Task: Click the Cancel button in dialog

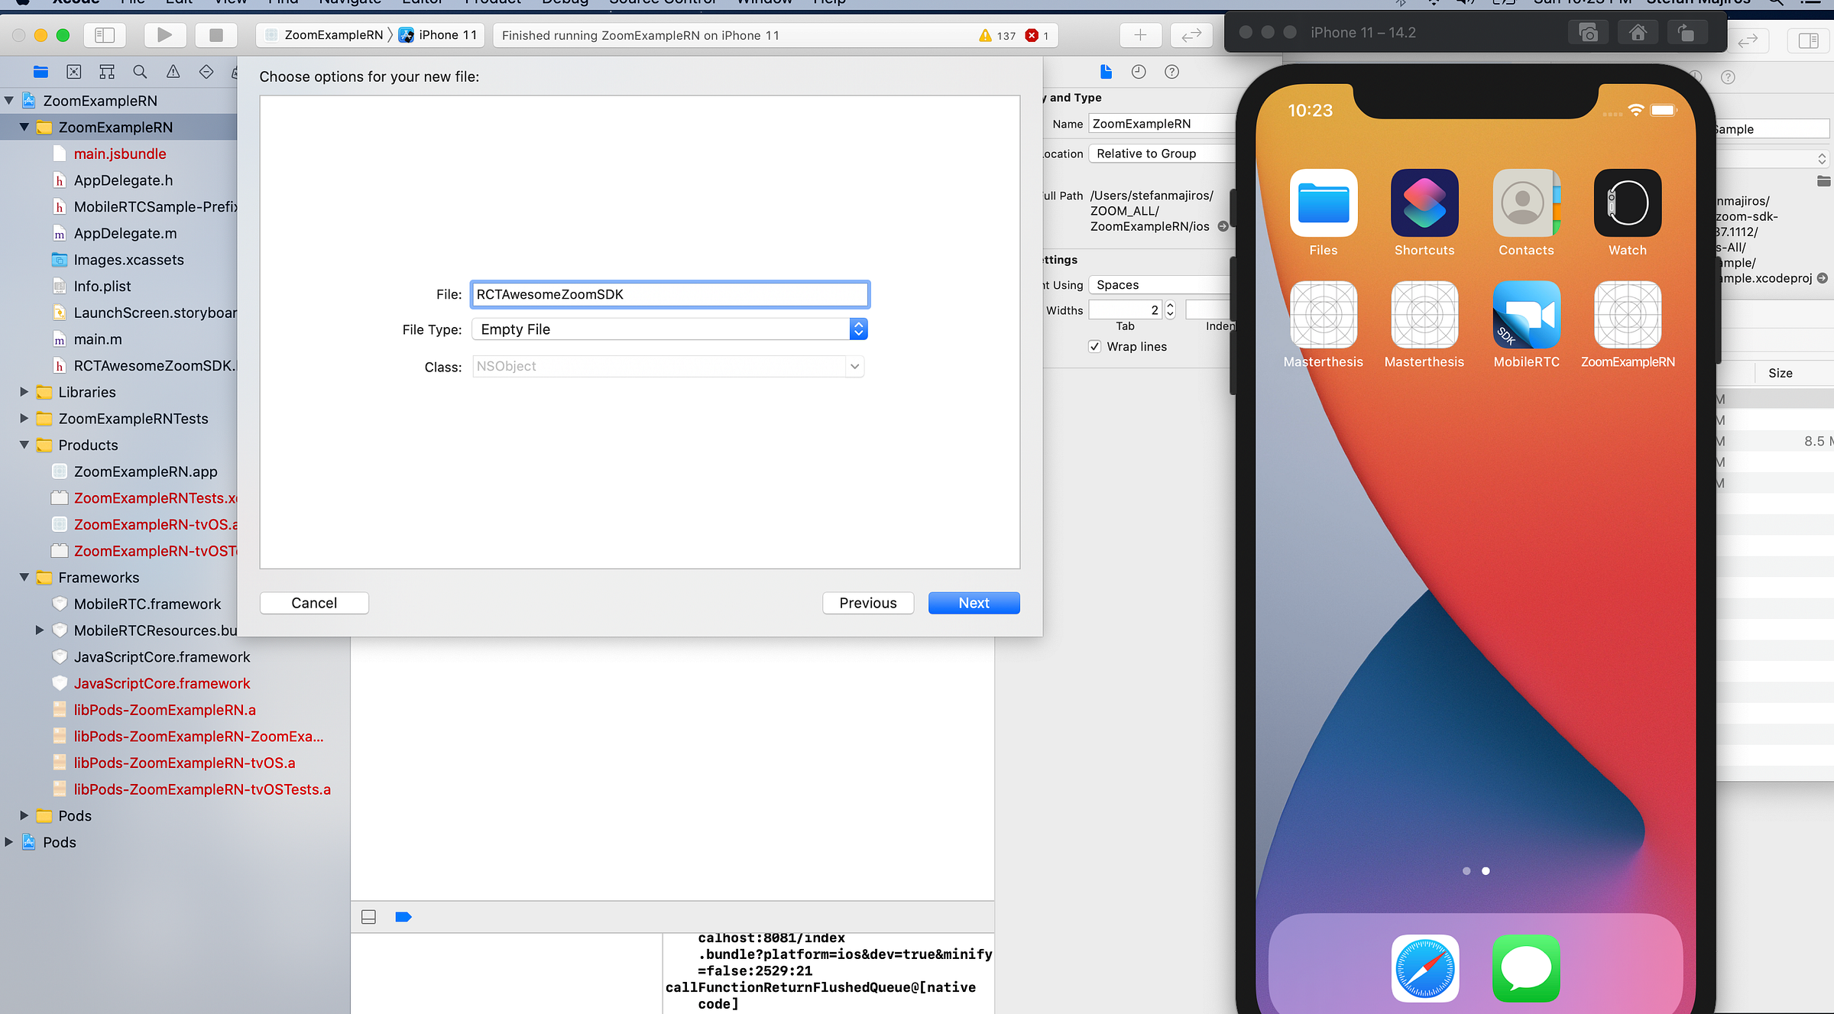Action: [x=314, y=603]
